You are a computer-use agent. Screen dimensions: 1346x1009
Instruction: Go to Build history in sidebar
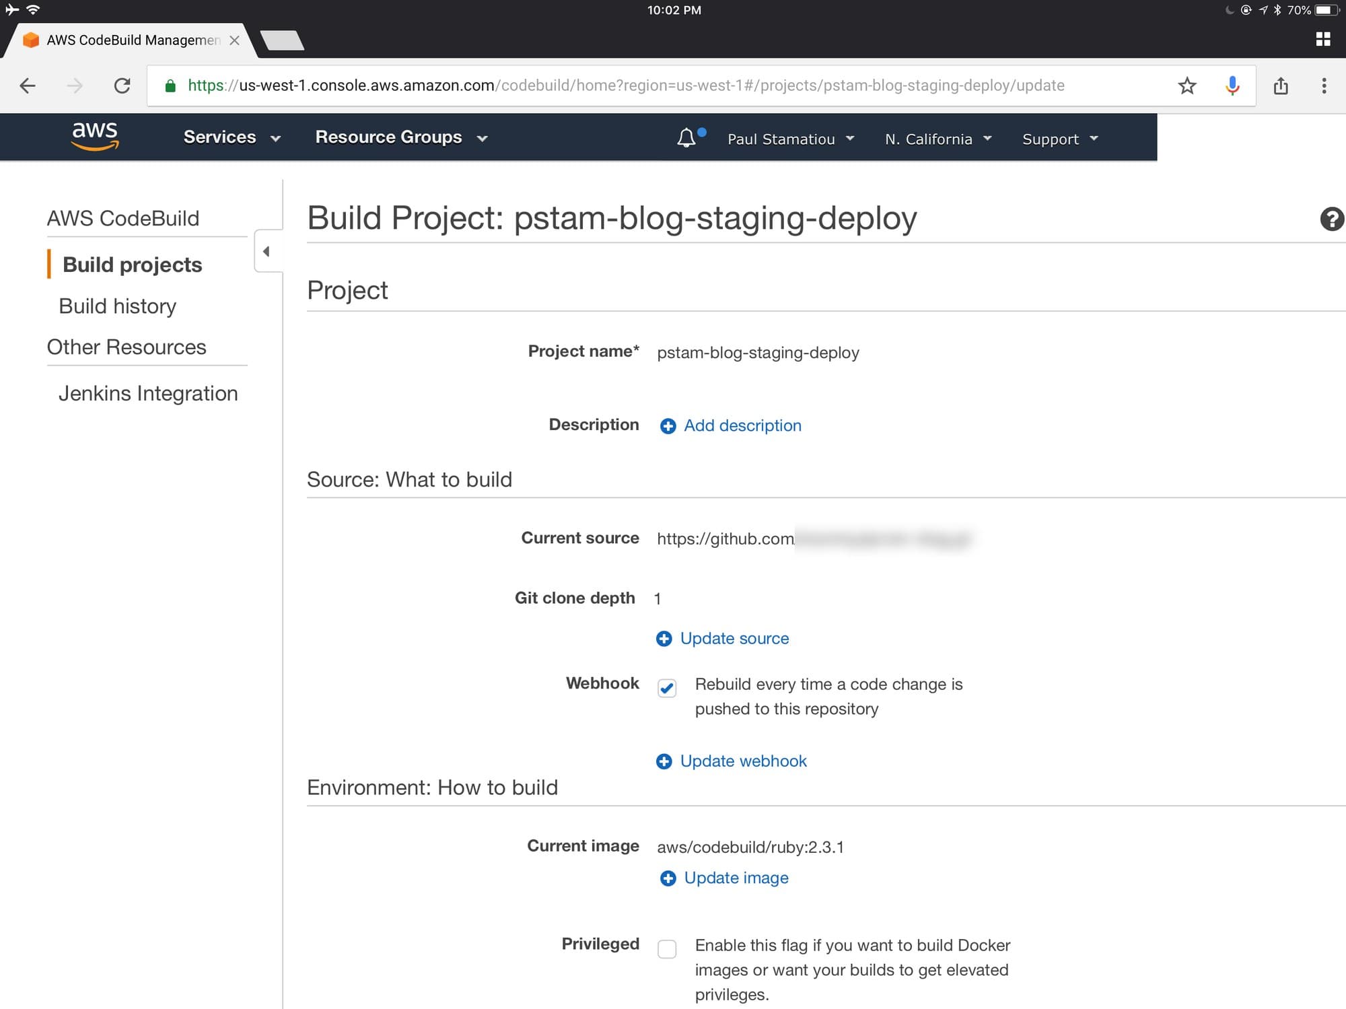point(118,306)
